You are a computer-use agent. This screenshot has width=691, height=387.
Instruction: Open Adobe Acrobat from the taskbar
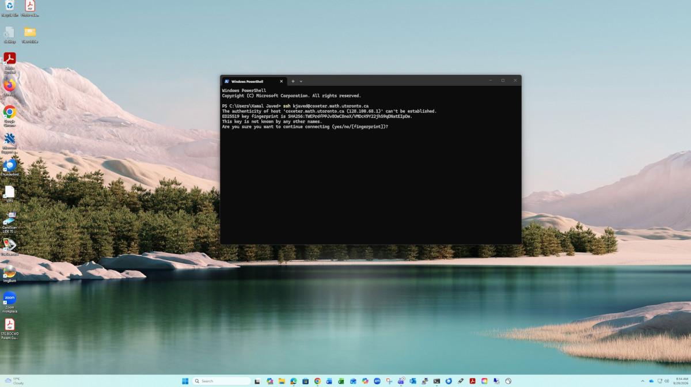tap(472, 381)
